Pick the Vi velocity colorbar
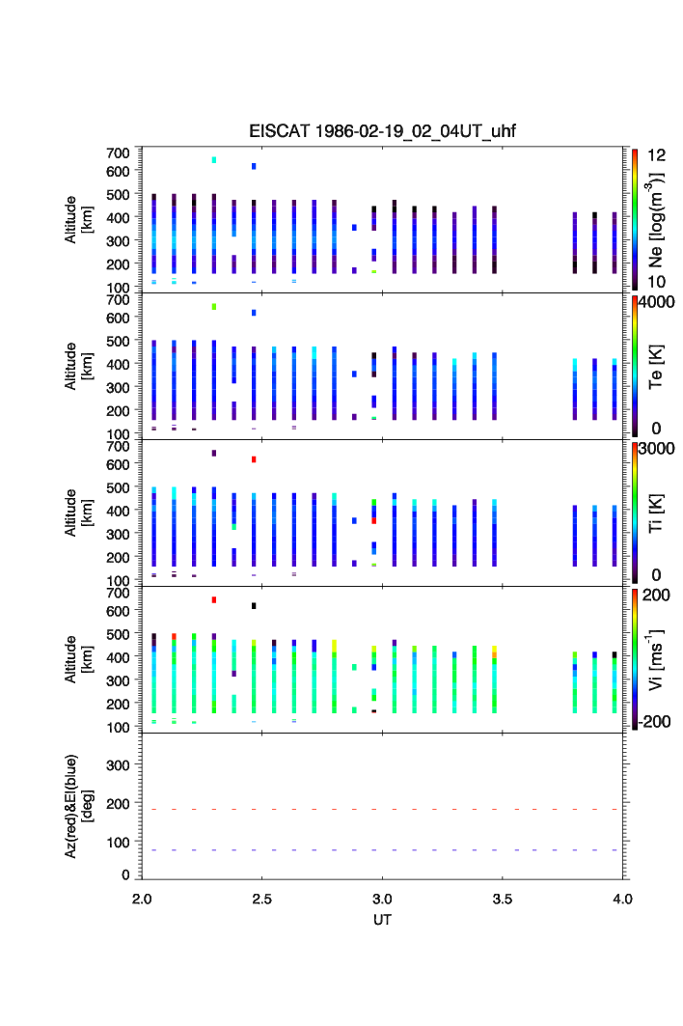683x1026 pixels. coord(635,659)
